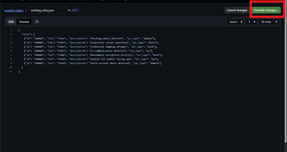
Task: Switch to the Preview tab
Action: click(x=24, y=22)
